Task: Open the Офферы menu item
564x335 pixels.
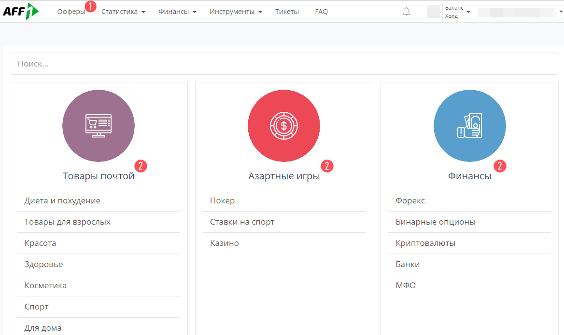Action: coord(71,12)
